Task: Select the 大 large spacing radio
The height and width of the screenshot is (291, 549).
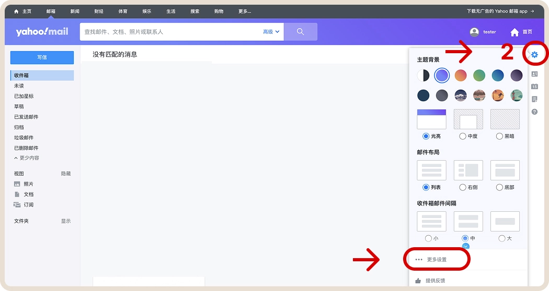Action: pos(502,238)
